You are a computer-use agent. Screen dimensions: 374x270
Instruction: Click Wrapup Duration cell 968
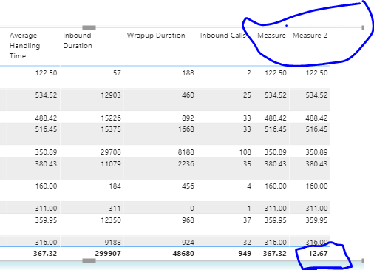(188, 220)
